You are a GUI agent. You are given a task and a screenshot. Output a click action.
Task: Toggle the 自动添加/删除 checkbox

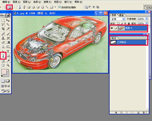click(60, 7)
